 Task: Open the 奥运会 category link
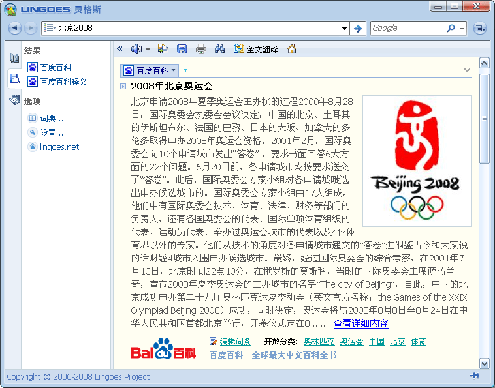[352, 342]
